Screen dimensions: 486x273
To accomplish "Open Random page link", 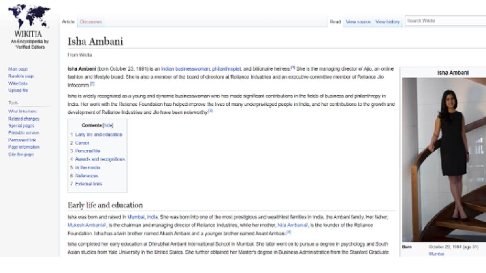I will tap(21, 76).
